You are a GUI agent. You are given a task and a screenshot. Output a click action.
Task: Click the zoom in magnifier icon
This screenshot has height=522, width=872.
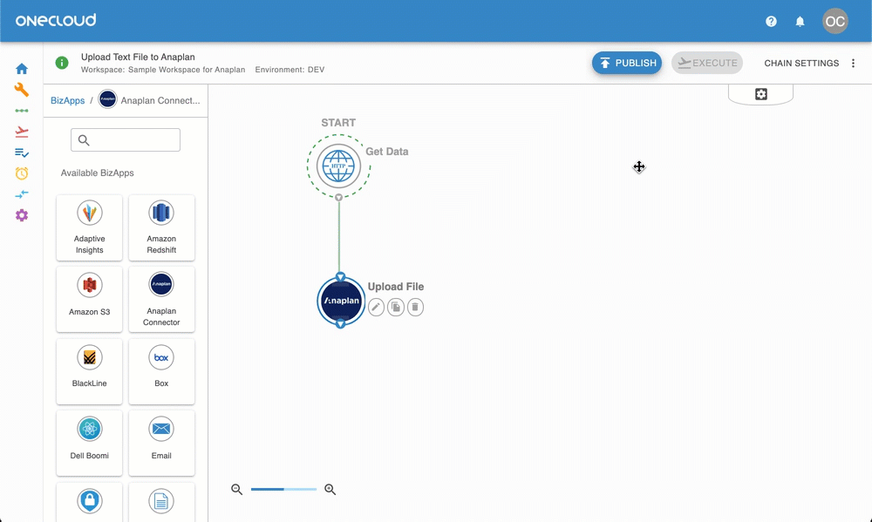coord(330,489)
